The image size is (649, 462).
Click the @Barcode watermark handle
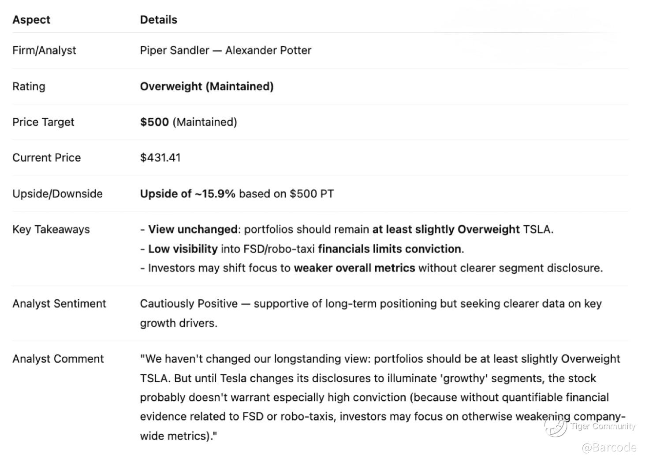tap(609, 447)
